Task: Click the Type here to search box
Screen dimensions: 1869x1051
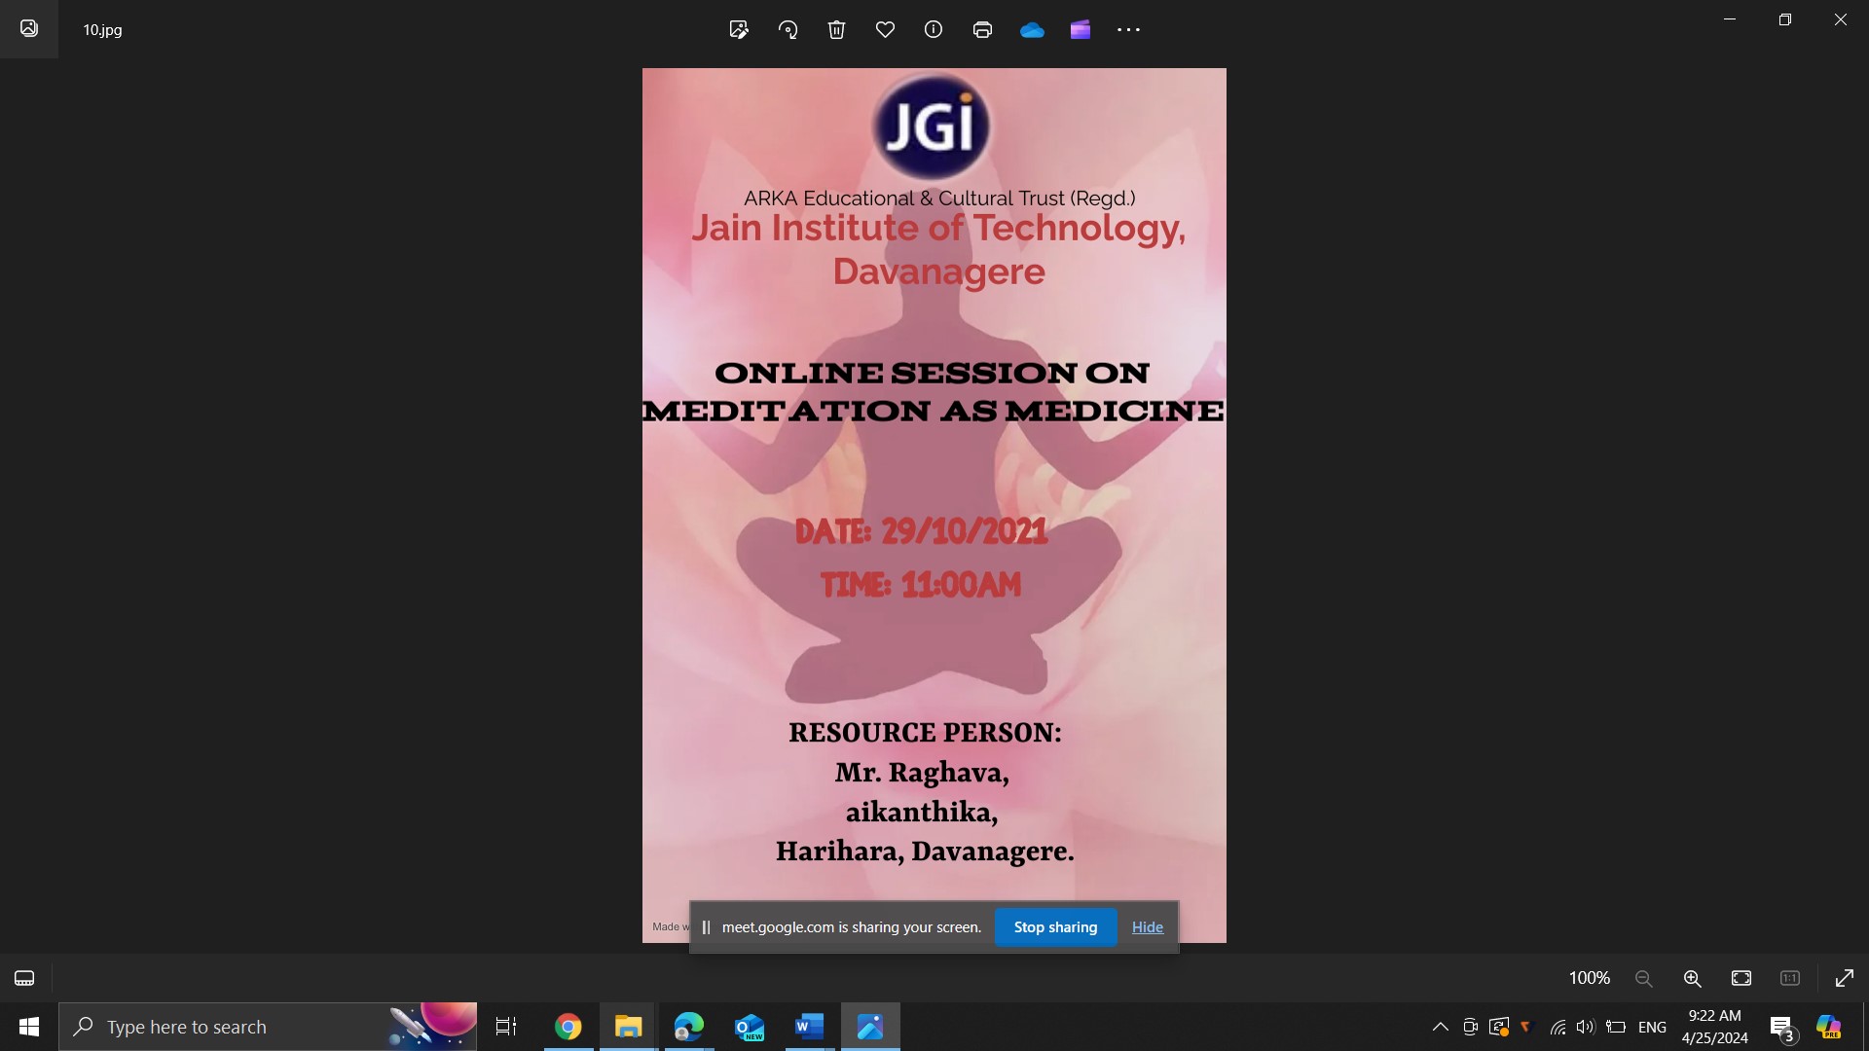Action: pyautogui.click(x=268, y=1027)
